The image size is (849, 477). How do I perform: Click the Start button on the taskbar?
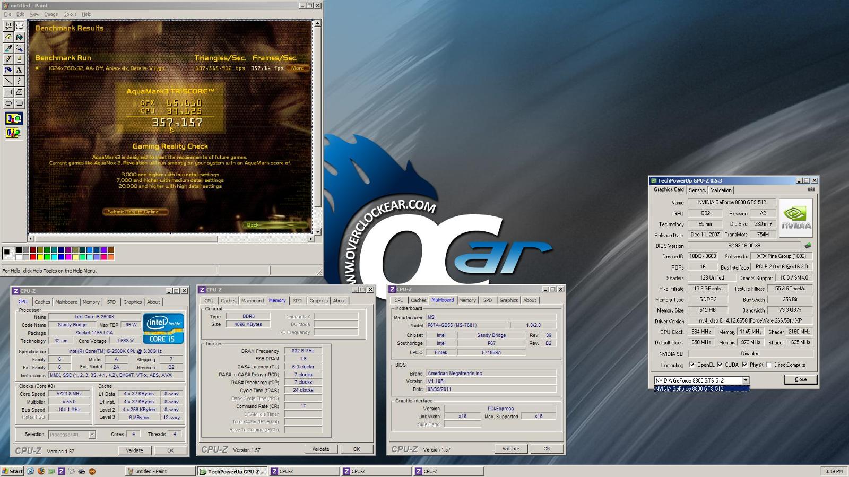(12, 471)
